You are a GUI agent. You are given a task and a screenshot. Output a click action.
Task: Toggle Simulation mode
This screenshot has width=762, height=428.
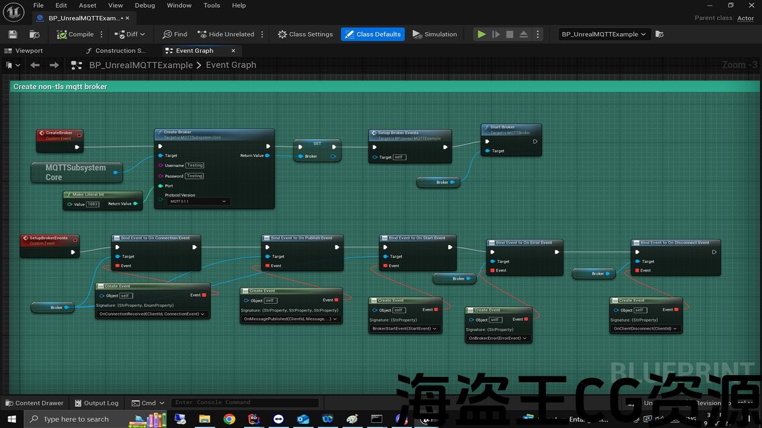pos(435,34)
